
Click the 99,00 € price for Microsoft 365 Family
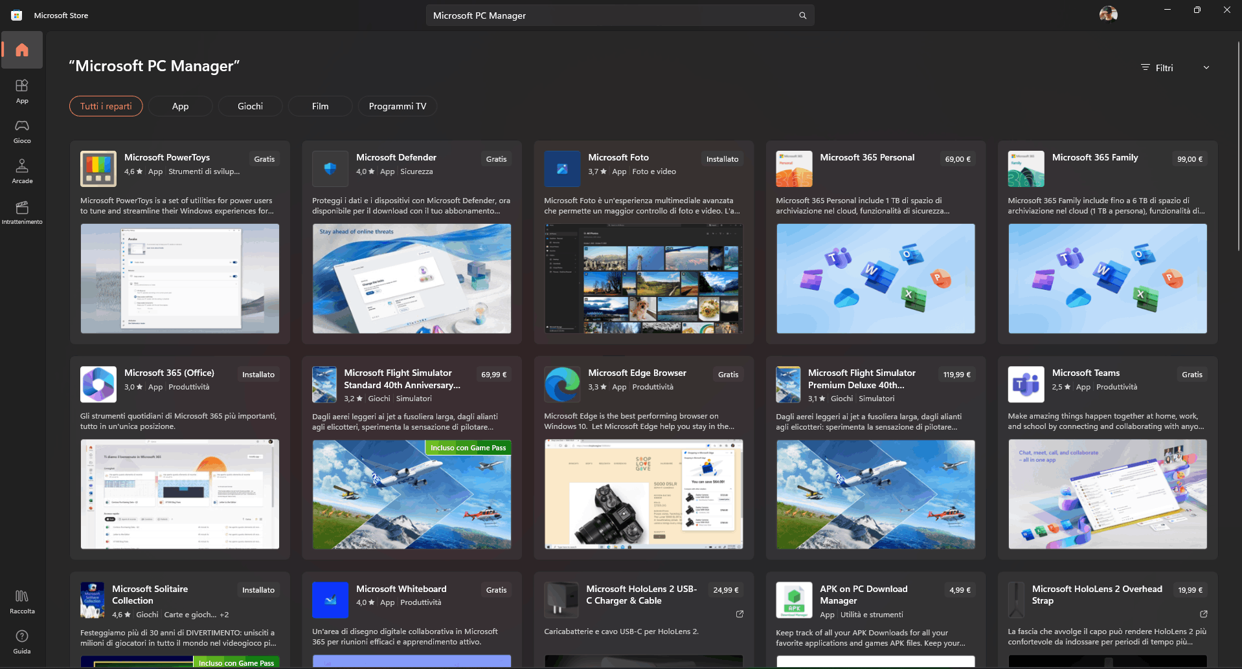click(x=1190, y=159)
